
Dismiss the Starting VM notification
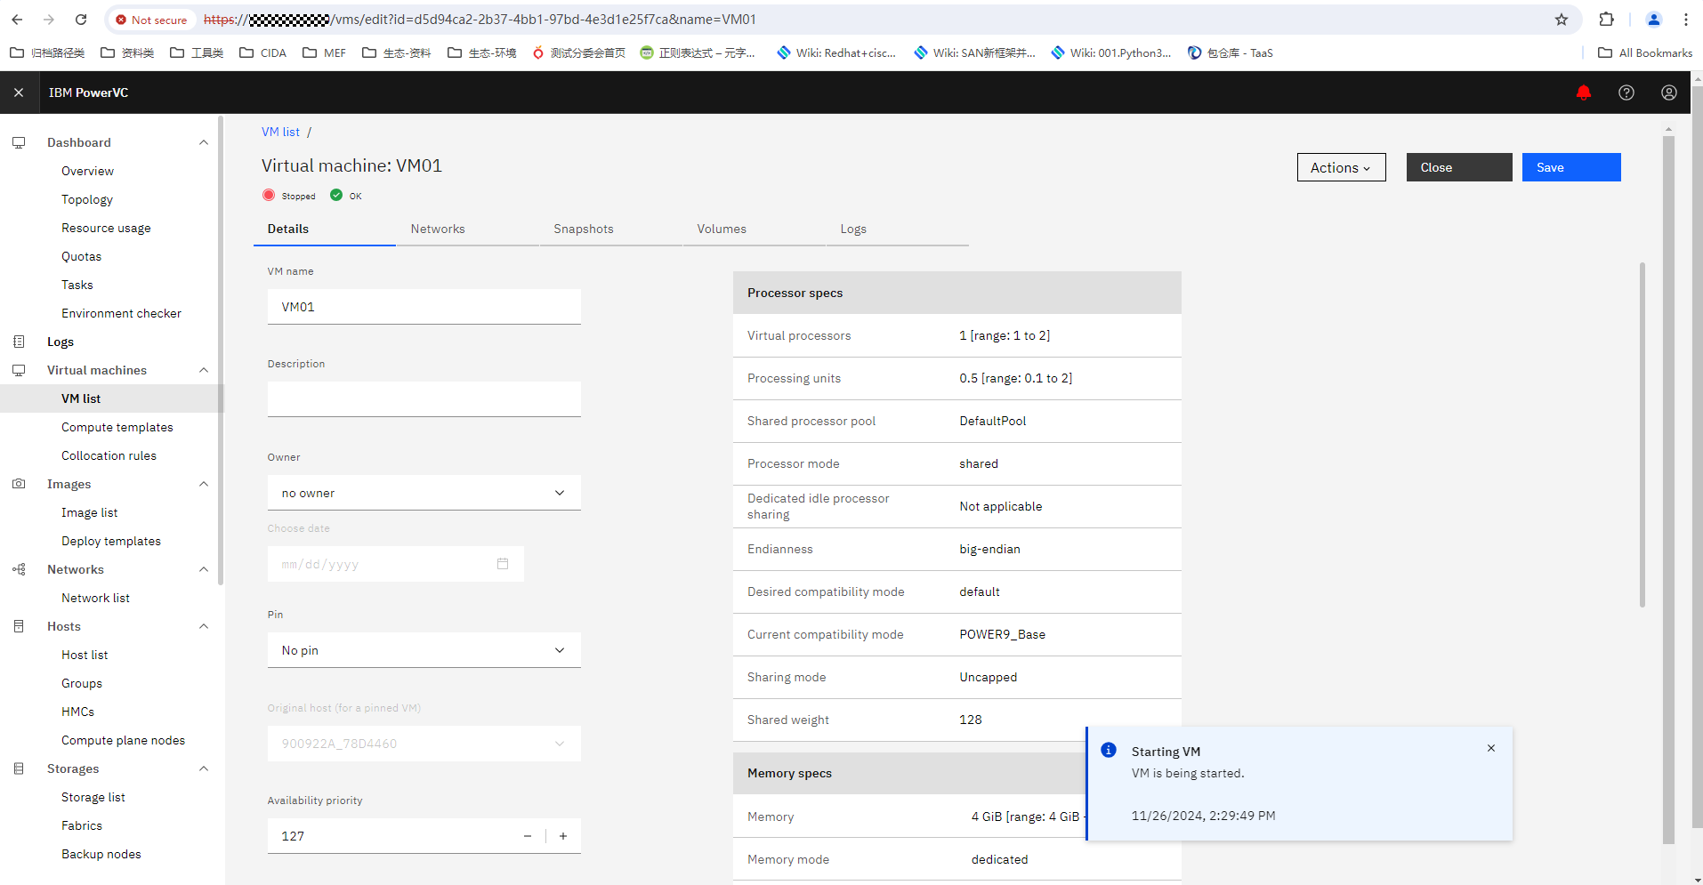click(1490, 748)
